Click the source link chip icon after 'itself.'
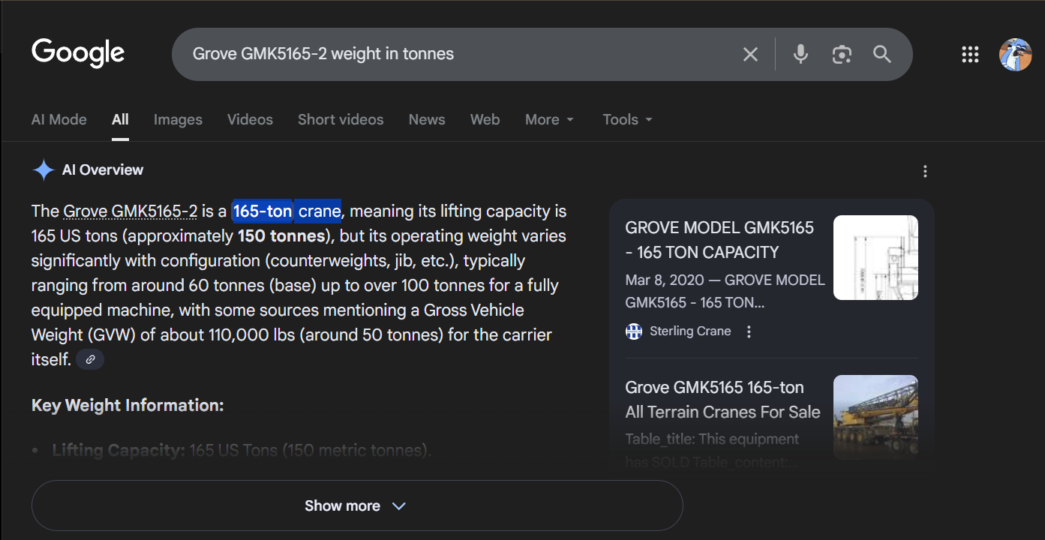The height and width of the screenshot is (540, 1045). (x=90, y=359)
